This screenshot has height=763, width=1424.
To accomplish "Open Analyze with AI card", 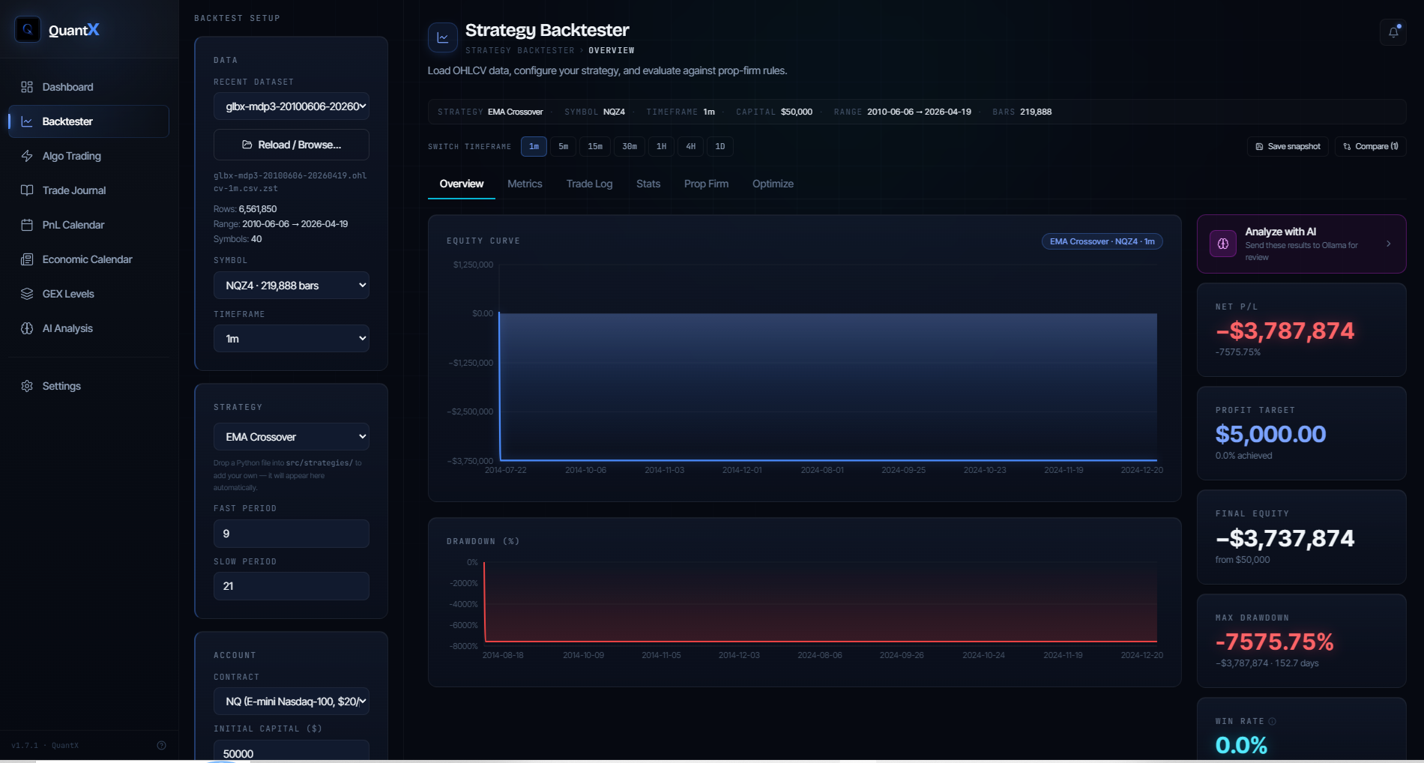I will tap(1301, 244).
